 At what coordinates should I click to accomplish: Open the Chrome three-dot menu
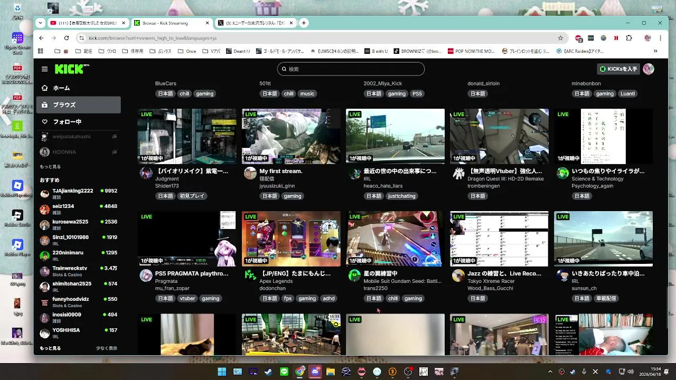click(660, 38)
